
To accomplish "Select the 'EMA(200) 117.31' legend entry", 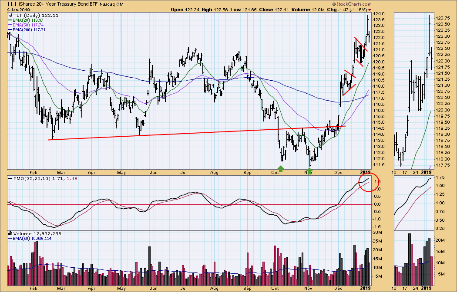I will pyautogui.click(x=27, y=30).
